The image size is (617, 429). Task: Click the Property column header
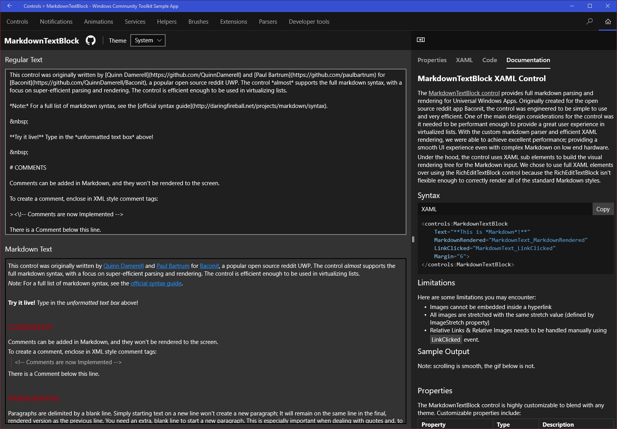pos(434,424)
